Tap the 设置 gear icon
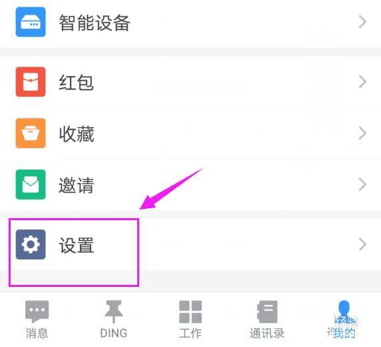381x347 pixels. (31, 244)
